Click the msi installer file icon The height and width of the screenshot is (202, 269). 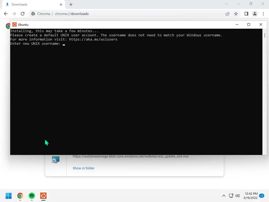[56, 160]
